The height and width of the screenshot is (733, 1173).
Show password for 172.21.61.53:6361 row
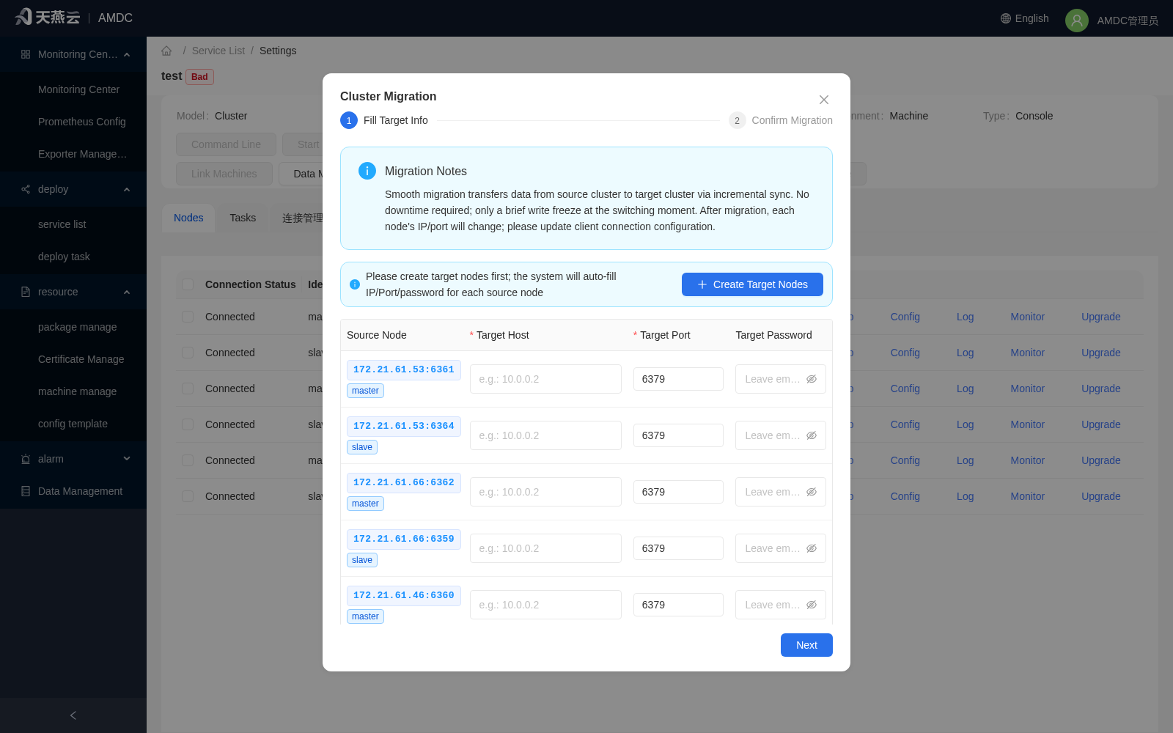coord(812,379)
